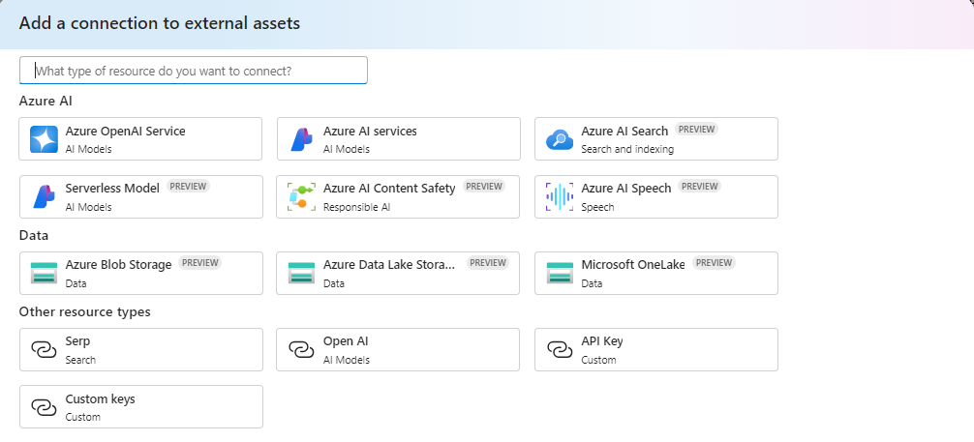This screenshot has height=442, width=974.
Task: Click the Azure AI Speech waveform icon
Action: click(x=560, y=196)
